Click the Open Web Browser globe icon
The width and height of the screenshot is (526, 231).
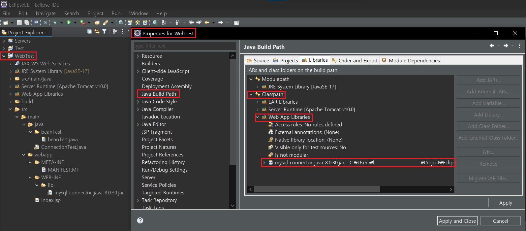121,22
